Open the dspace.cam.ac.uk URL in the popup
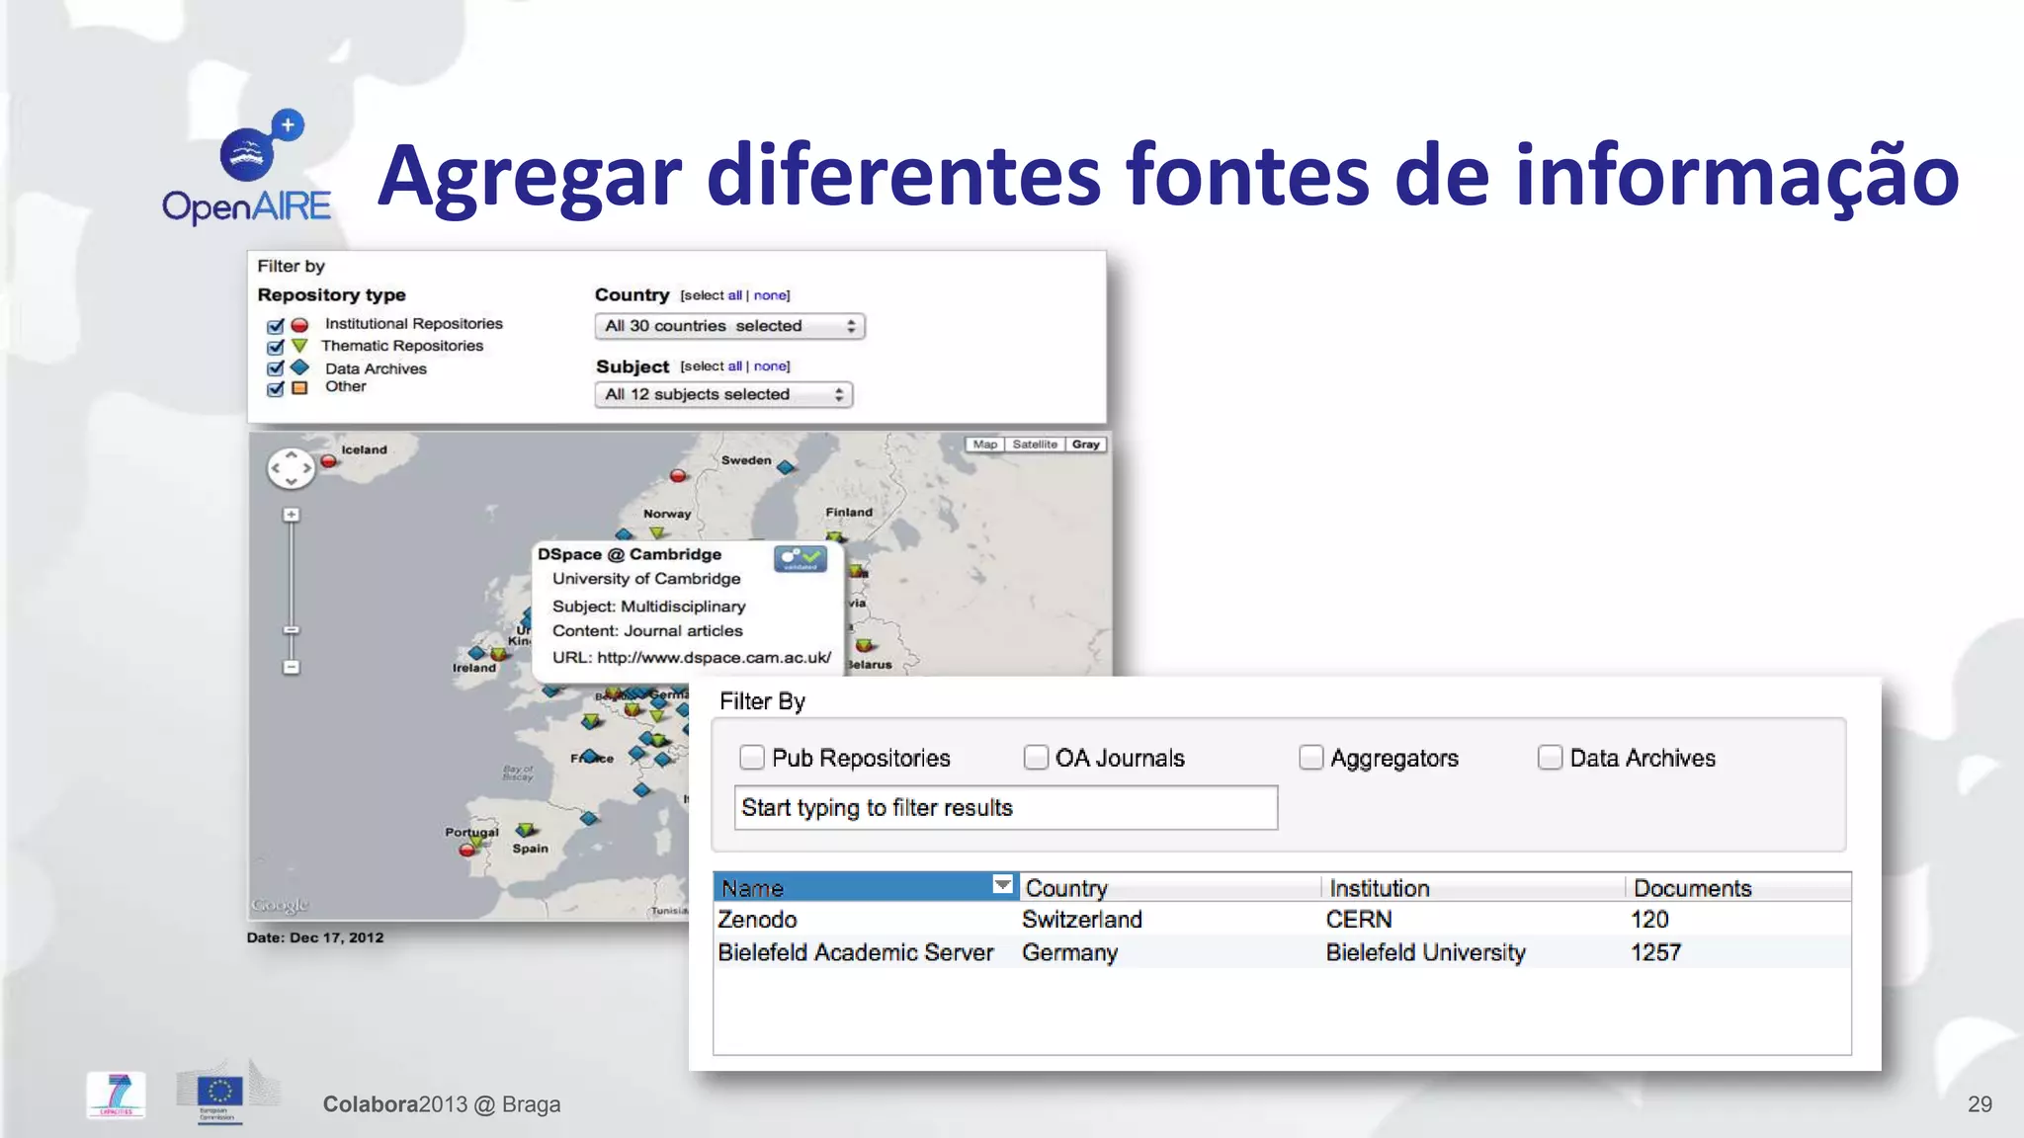The image size is (2024, 1138). 714,658
